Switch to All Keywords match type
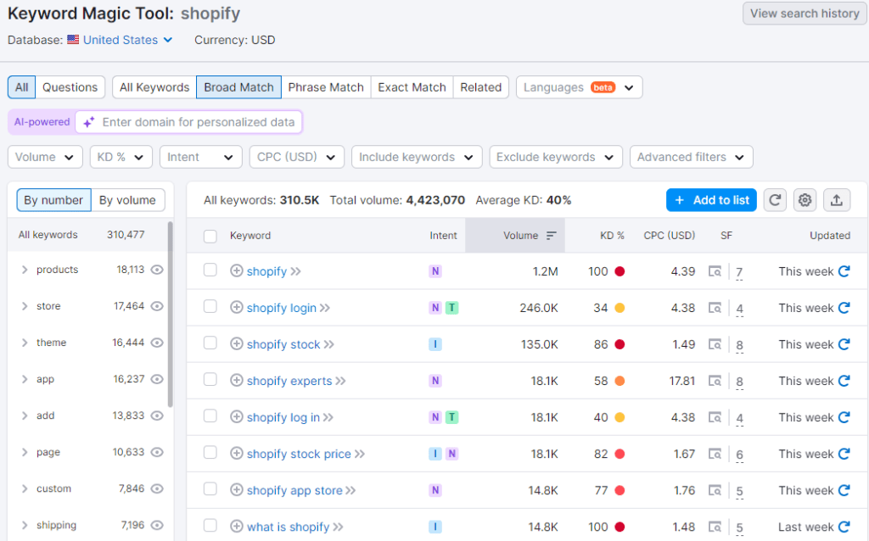Screen dimensions: 869x541 (x=154, y=87)
